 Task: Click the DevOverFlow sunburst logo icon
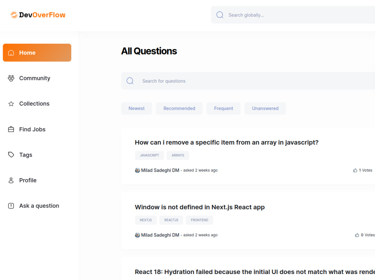14,15
